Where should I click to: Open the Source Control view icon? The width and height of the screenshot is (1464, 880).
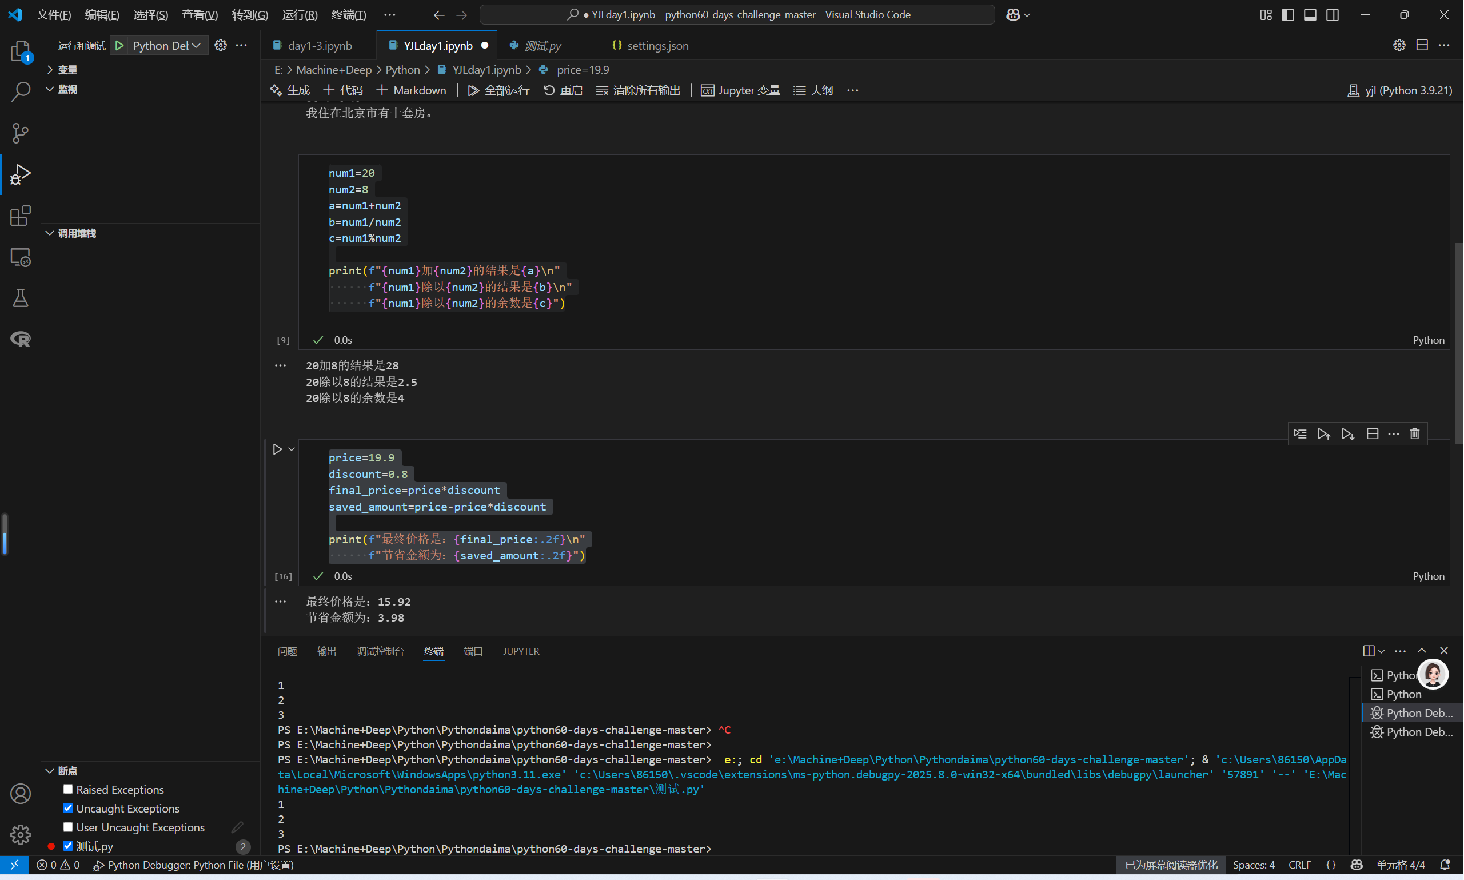pyautogui.click(x=20, y=133)
